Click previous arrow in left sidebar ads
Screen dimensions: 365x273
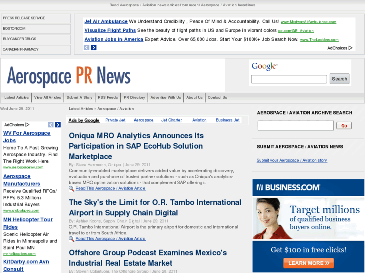(51, 125)
